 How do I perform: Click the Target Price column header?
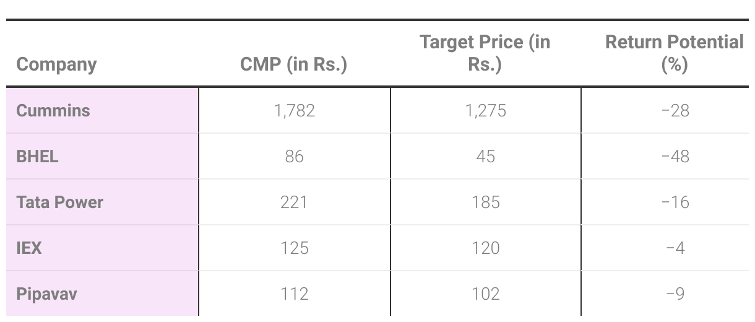point(485,53)
